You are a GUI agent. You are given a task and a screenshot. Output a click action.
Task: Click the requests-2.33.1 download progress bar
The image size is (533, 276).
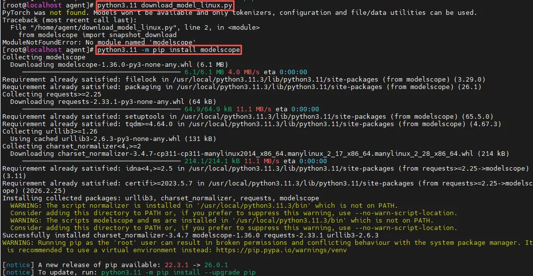(101, 109)
